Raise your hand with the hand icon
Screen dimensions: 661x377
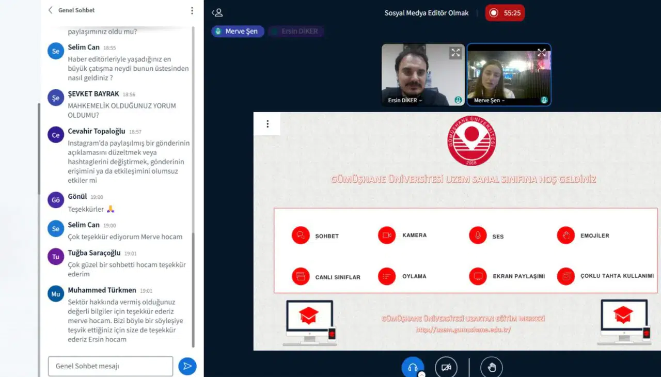tap(492, 367)
